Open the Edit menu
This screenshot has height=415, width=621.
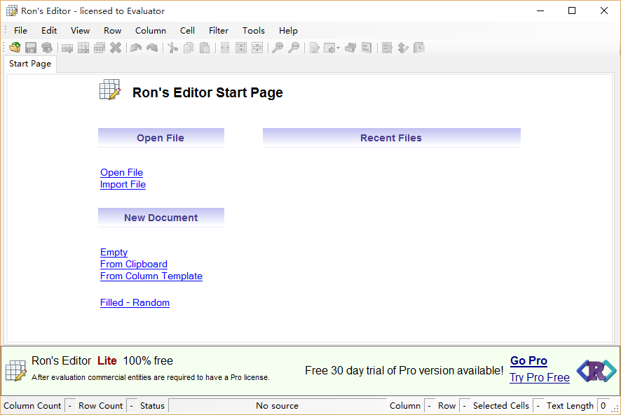click(x=49, y=31)
